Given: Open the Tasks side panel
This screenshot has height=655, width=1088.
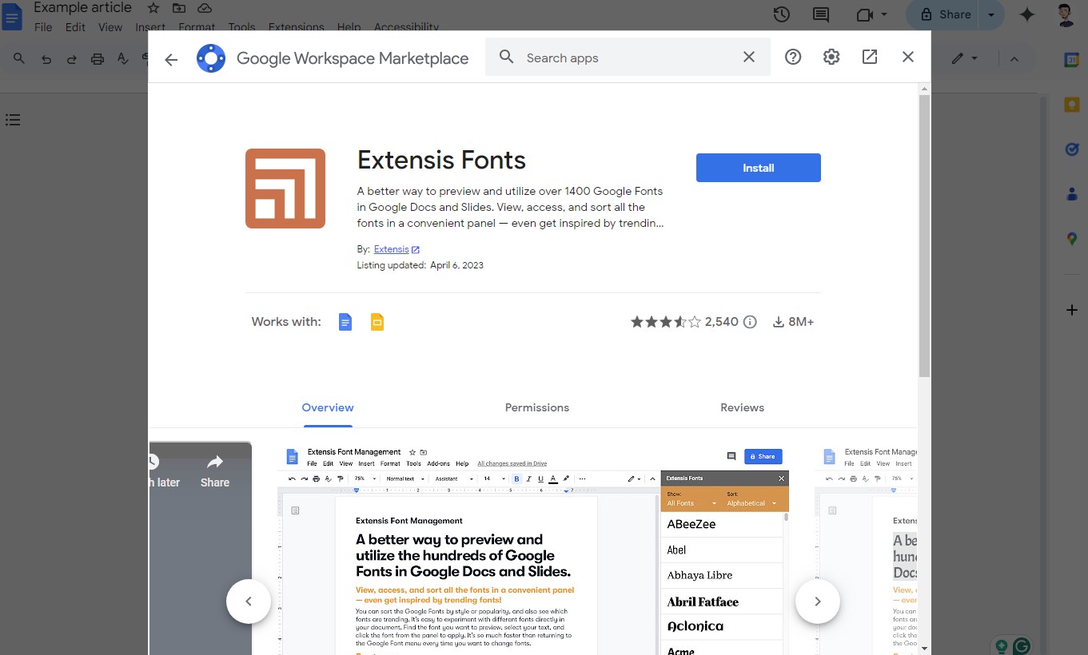Looking at the screenshot, I should [x=1072, y=149].
